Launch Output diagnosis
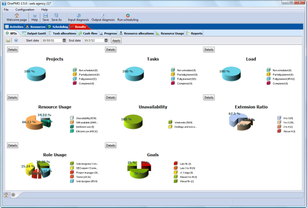Image resolution: width=307 pixels, height=208 pixels. click(x=103, y=17)
